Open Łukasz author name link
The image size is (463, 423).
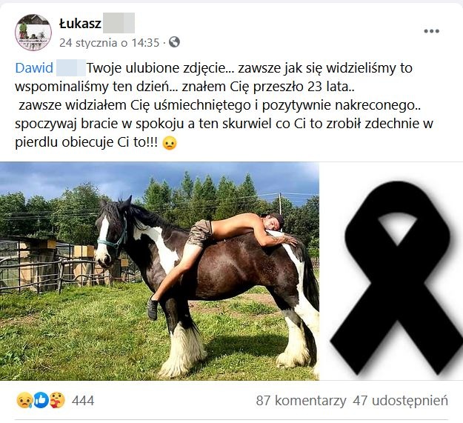coord(80,23)
